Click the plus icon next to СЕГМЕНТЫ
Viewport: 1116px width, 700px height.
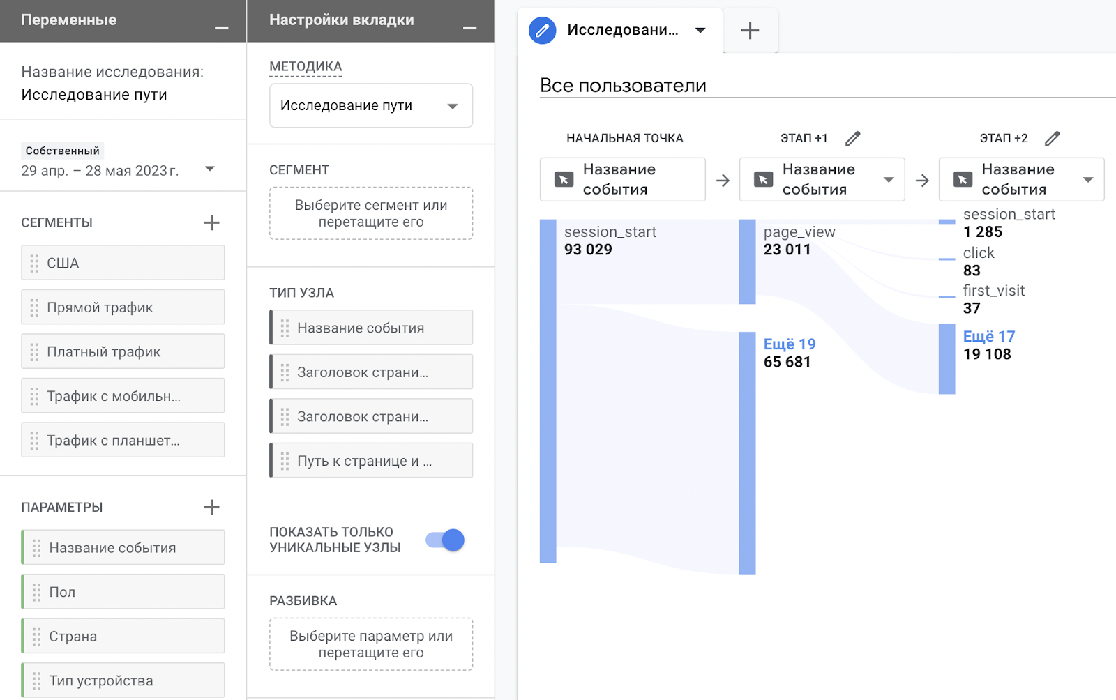pos(212,222)
